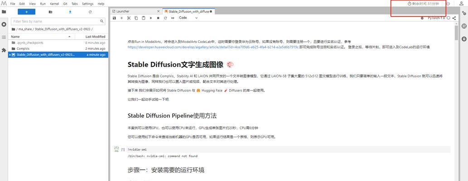
Task: Switch kernel via PyTorch-1.8 label
Action: pyautogui.click(x=436, y=18)
